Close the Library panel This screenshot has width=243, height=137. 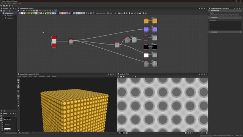click(x=13, y=113)
